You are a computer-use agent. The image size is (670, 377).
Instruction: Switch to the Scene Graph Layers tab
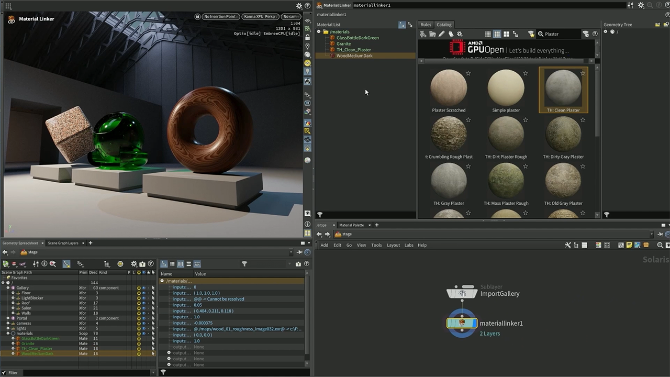pos(63,243)
